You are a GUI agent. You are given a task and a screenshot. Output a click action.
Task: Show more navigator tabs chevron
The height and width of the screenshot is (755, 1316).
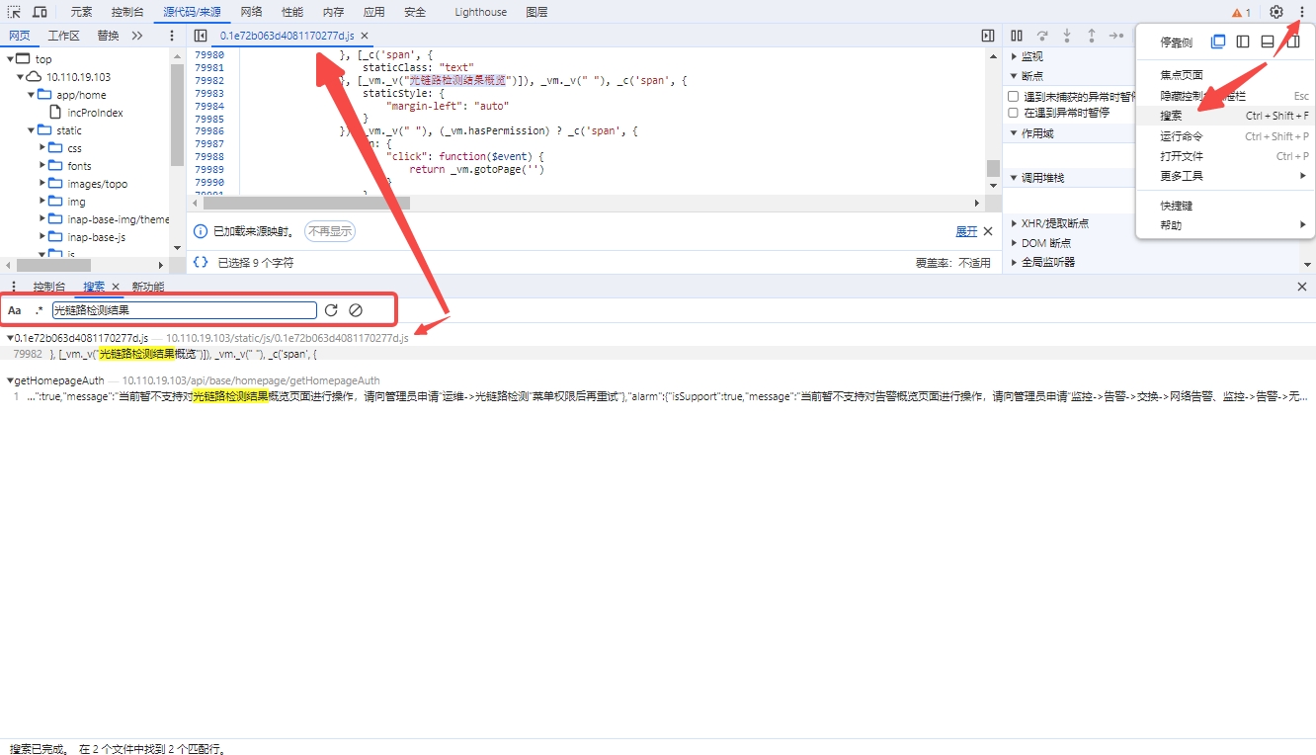[137, 36]
